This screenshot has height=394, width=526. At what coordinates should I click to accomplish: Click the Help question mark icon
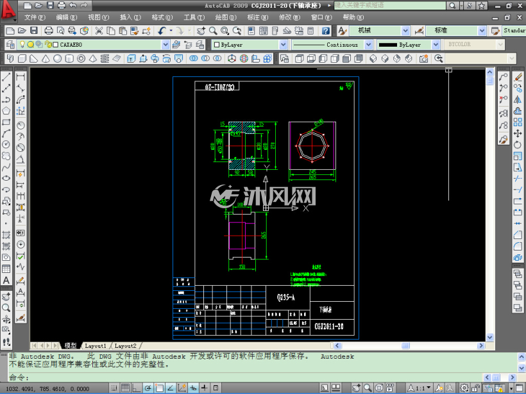pyautogui.click(x=325, y=31)
